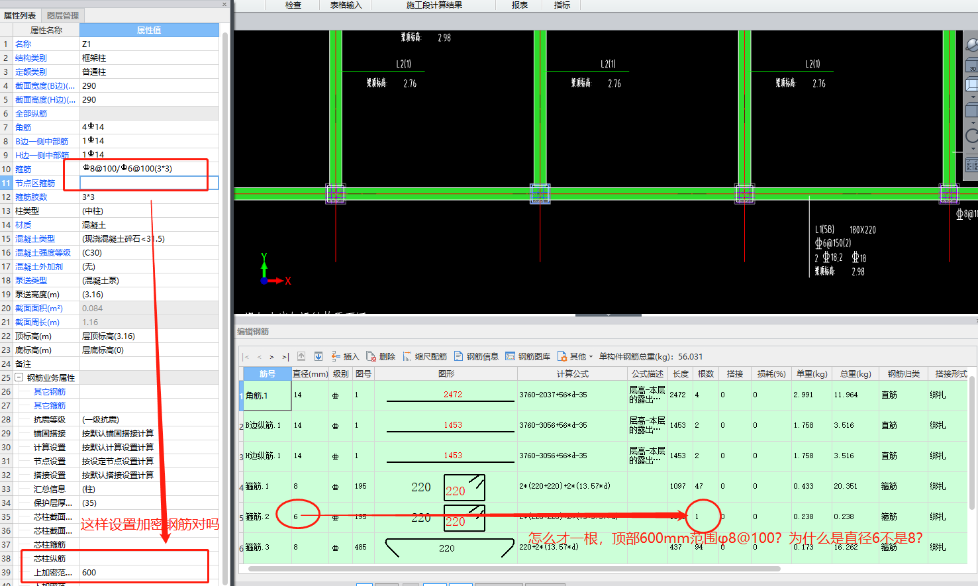Open the 其他 dropdown menu
Image resolution: width=978 pixels, height=586 pixels.
[x=575, y=356]
